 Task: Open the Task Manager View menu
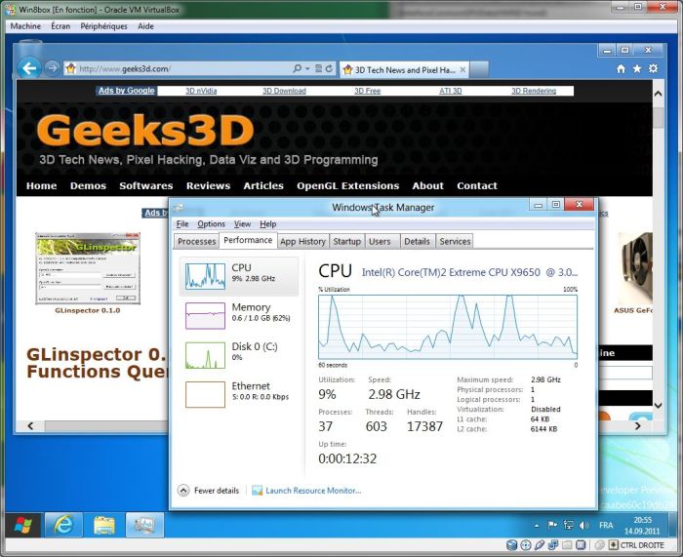242,223
